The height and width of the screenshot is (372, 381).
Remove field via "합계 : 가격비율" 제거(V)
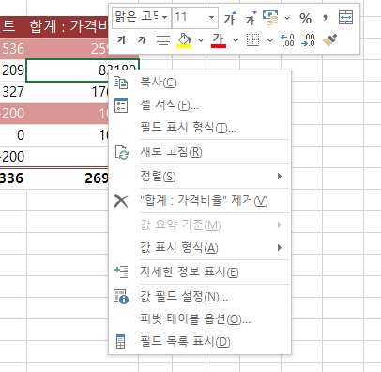tap(200, 201)
